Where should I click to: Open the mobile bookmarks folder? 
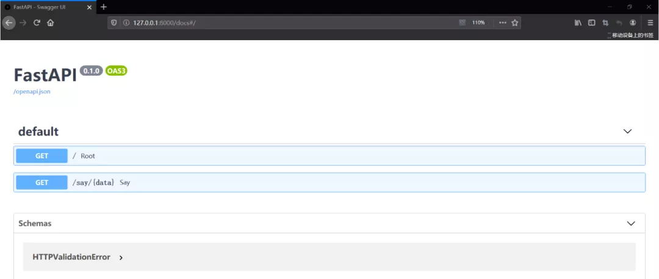coord(630,36)
